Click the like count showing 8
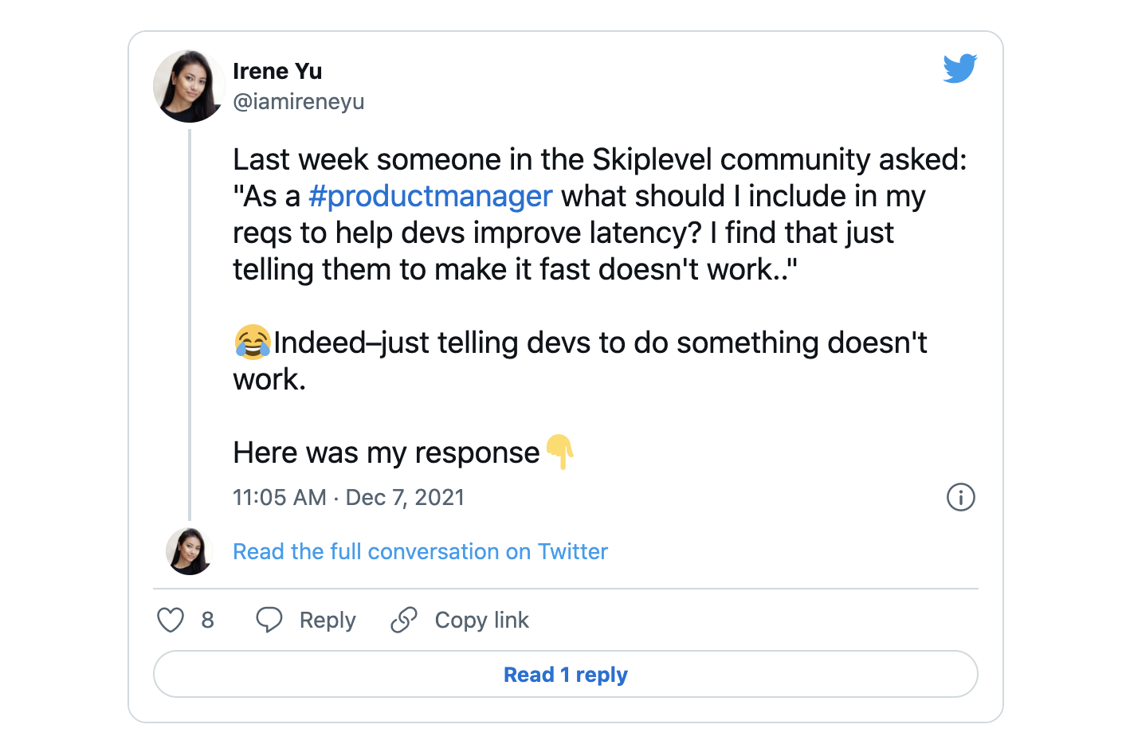This screenshot has height=744, width=1122. click(208, 620)
